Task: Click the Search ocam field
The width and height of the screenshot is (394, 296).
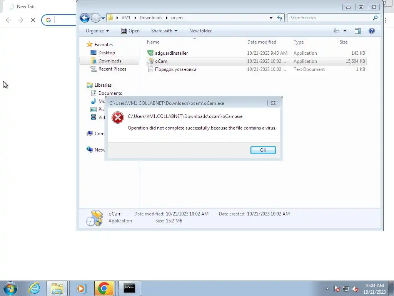Action: pos(333,18)
